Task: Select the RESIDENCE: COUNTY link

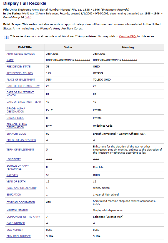Action: (20, 73)
